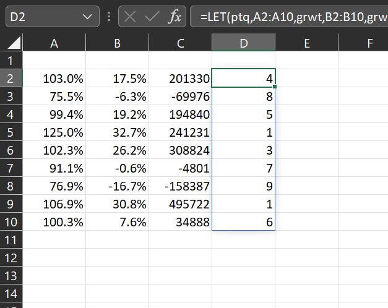The width and height of the screenshot is (388, 308).
Task: Click cell containing 102.3%
Action: pyautogui.click(x=54, y=150)
